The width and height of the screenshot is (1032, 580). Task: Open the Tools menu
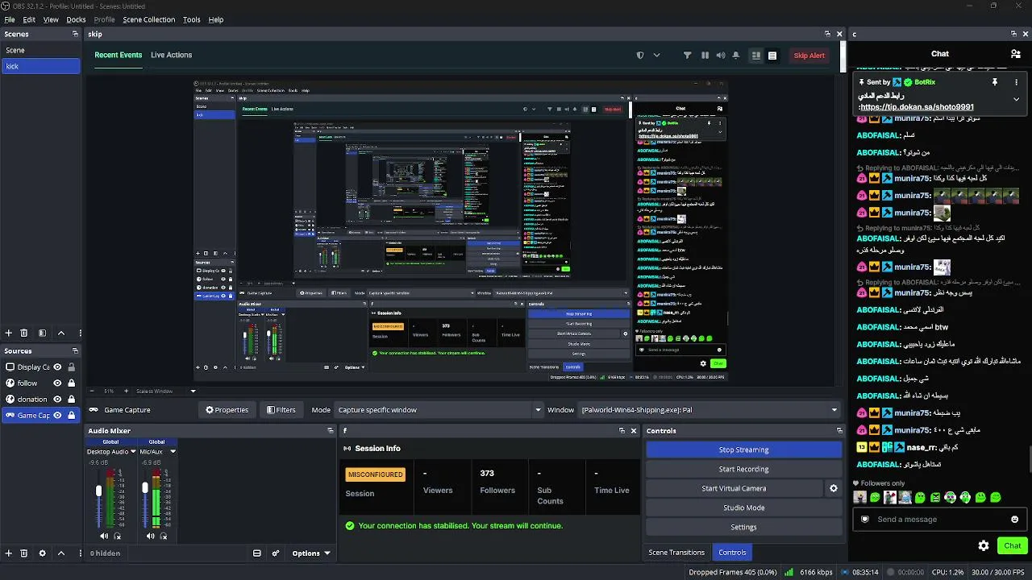[191, 19]
